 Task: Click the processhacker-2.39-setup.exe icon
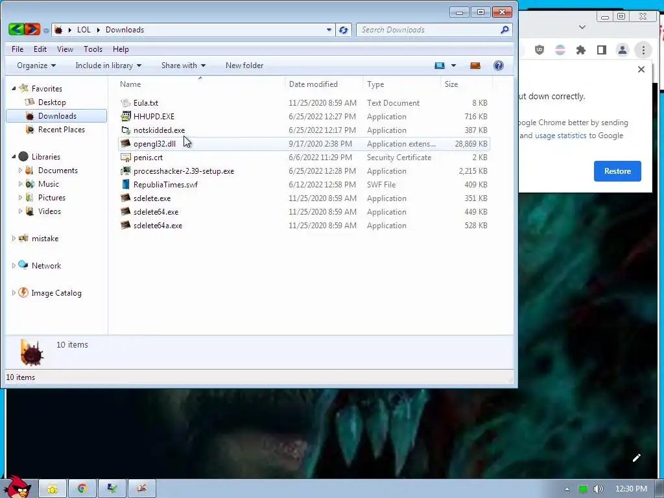pyautogui.click(x=125, y=171)
